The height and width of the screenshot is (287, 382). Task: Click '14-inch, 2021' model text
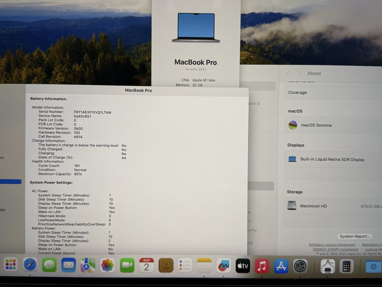195,69
